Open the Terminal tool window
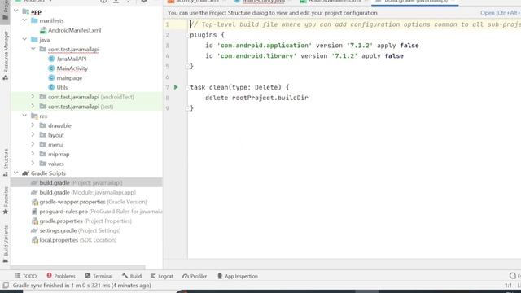The image size is (521, 293). (x=99, y=276)
